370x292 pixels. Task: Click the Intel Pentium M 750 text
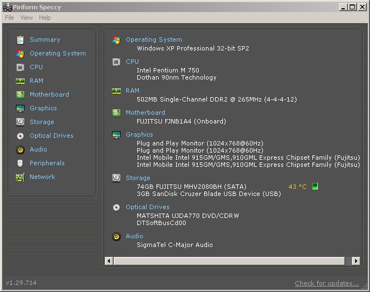[x=168, y=70]
